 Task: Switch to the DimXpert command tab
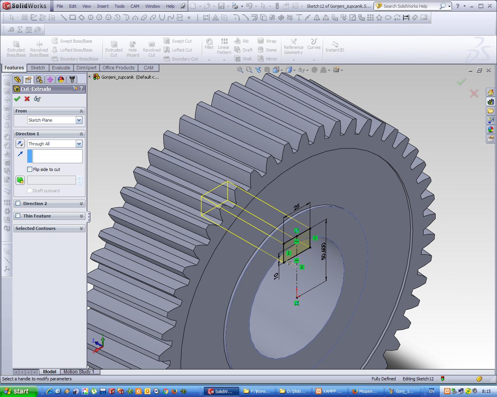[x=86, y=67]
